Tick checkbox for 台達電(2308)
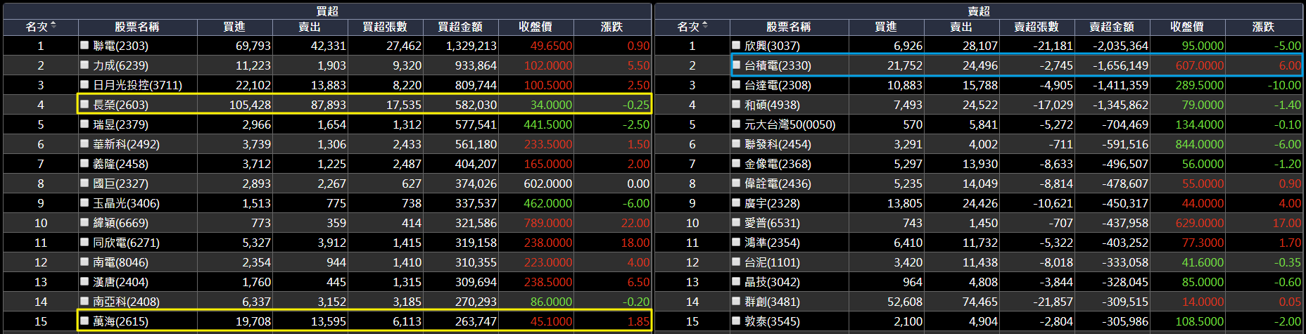 point(736,84)
